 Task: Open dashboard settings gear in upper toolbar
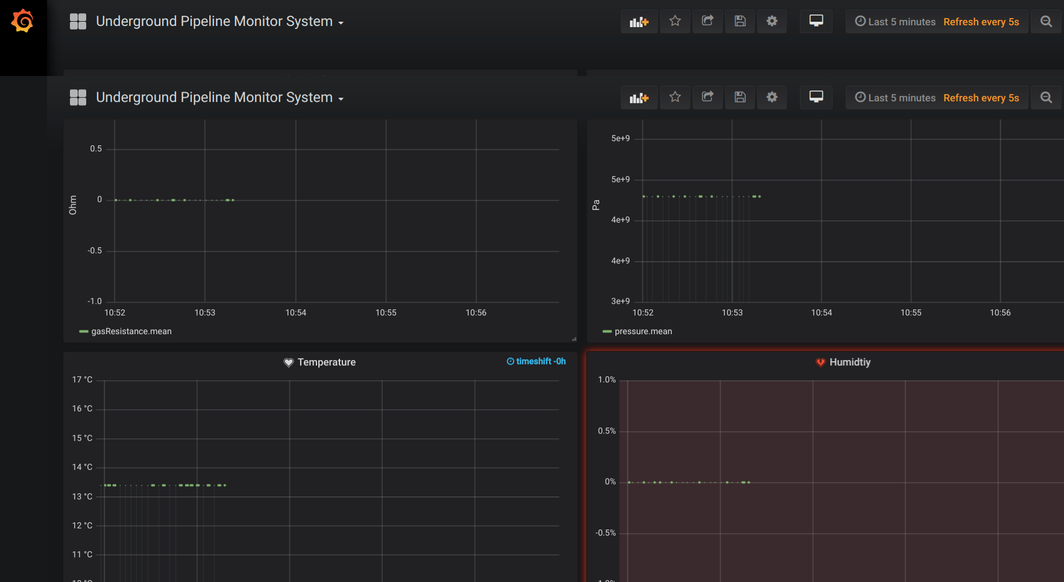coord(772,21)
